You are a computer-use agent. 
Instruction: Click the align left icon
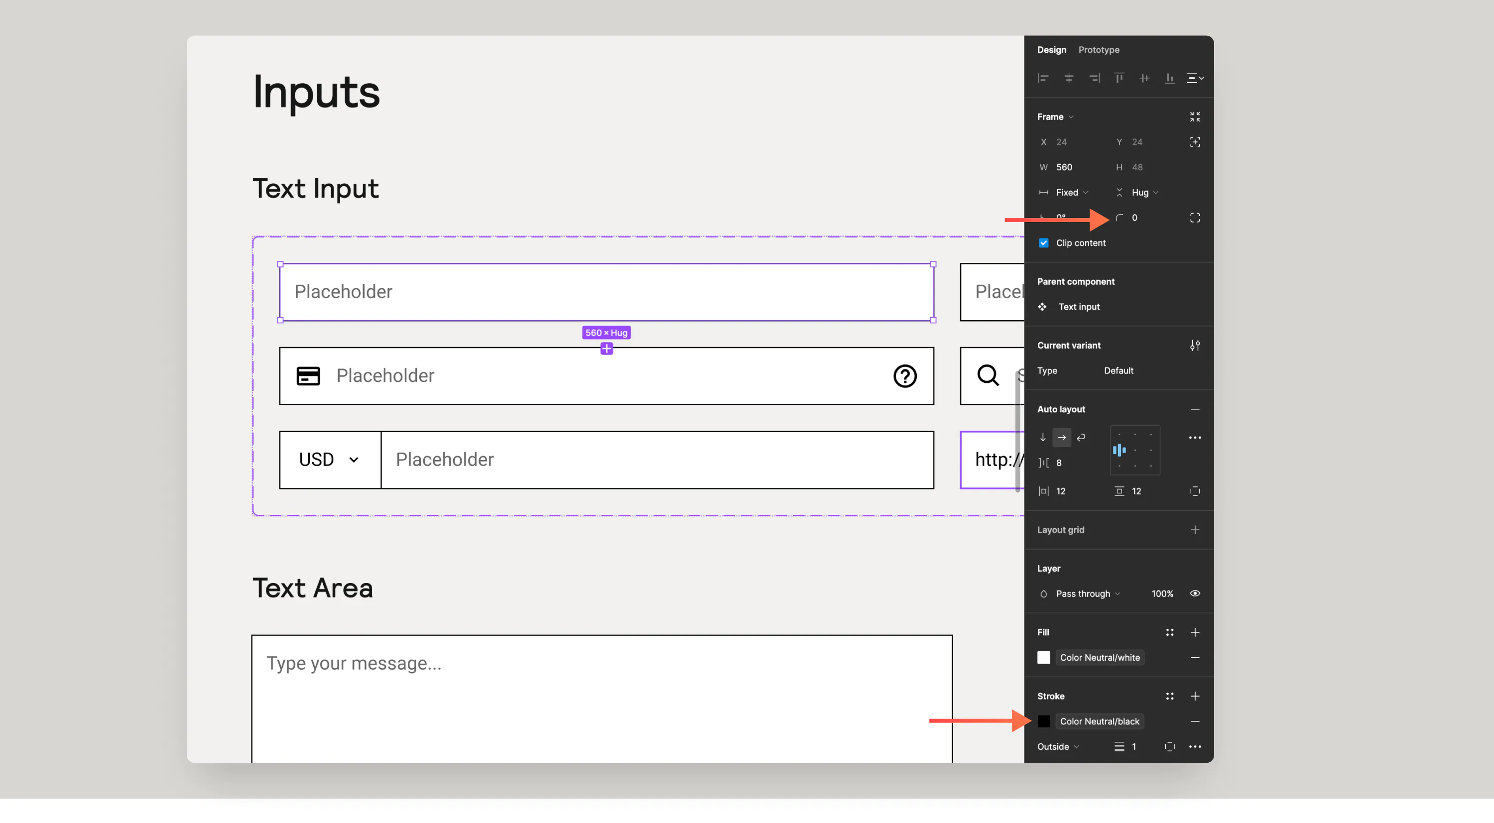[1043, 78]
